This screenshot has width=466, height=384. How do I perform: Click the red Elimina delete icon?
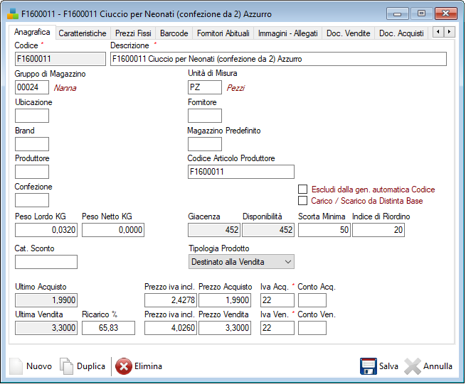pyautogui.click(x=123, y=366)
